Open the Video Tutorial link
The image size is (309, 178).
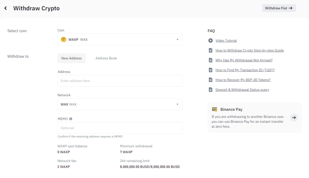click(x=226, y=40)
